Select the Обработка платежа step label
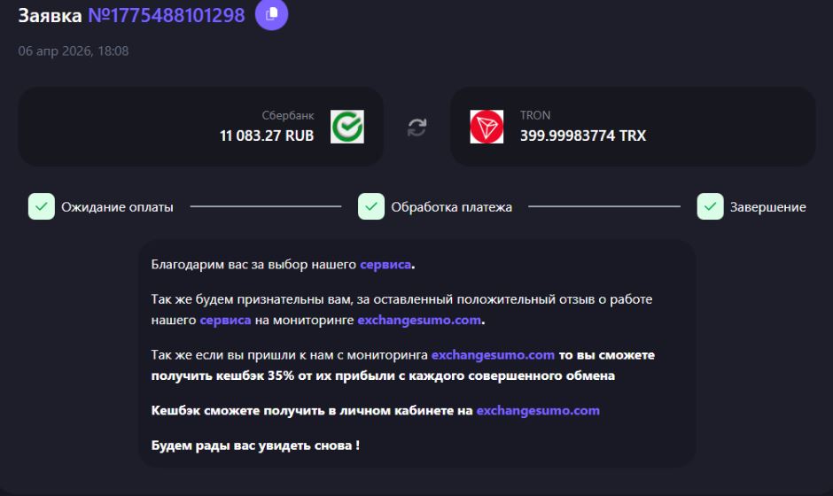 (452, 207)
